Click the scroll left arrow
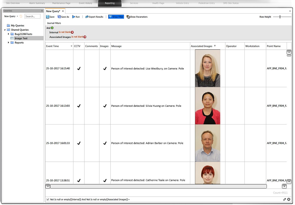Screen dimensions: 295x205 [48, 186]
